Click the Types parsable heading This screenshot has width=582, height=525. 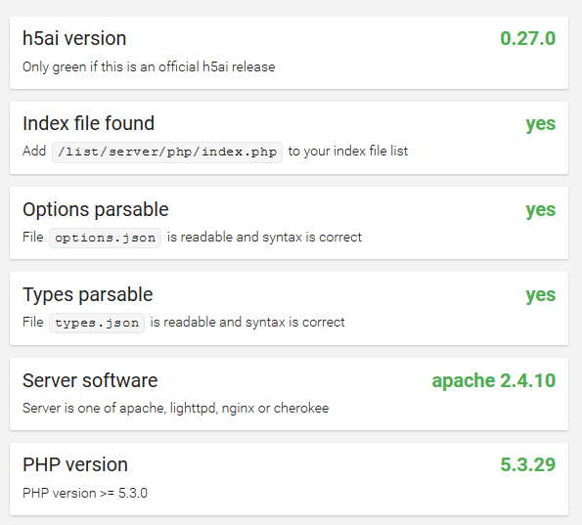coord(87,295)
